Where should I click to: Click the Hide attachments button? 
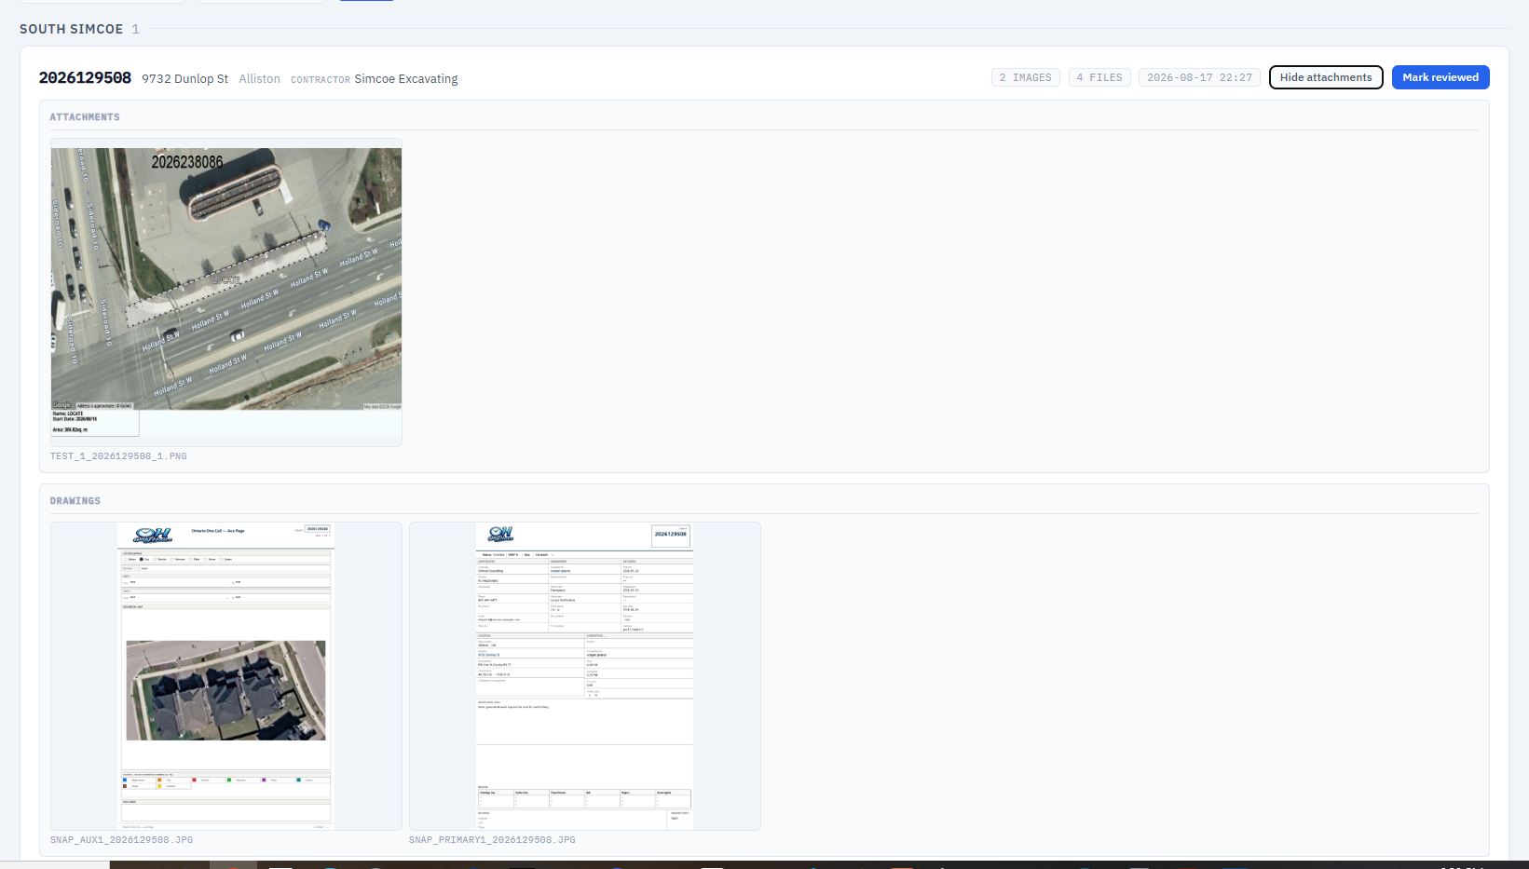[1326, 77]
